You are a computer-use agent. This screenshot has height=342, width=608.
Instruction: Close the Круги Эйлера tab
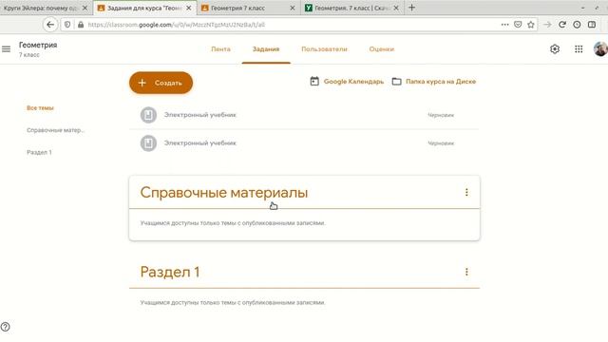click(x=85, y=8)
